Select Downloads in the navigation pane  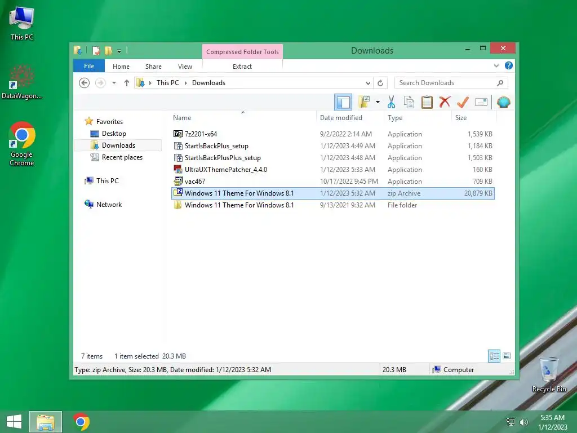click(x=118, y=145)
